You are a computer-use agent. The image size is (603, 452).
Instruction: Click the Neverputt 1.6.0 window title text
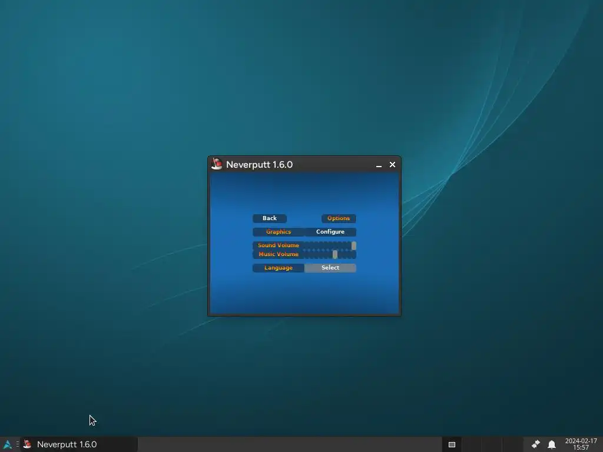pyautogui.click(x=259, y=165)
